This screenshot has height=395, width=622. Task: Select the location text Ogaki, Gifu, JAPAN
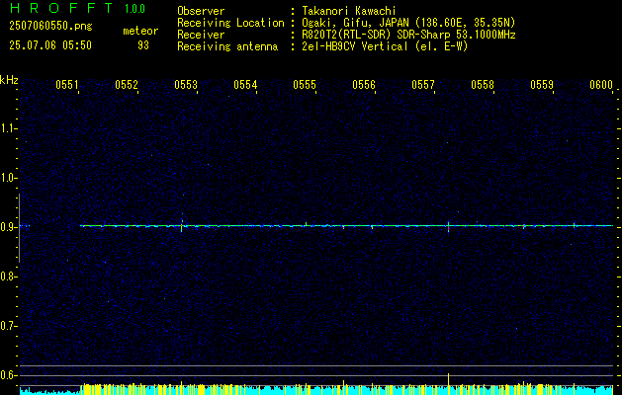(x=355, y=23)
